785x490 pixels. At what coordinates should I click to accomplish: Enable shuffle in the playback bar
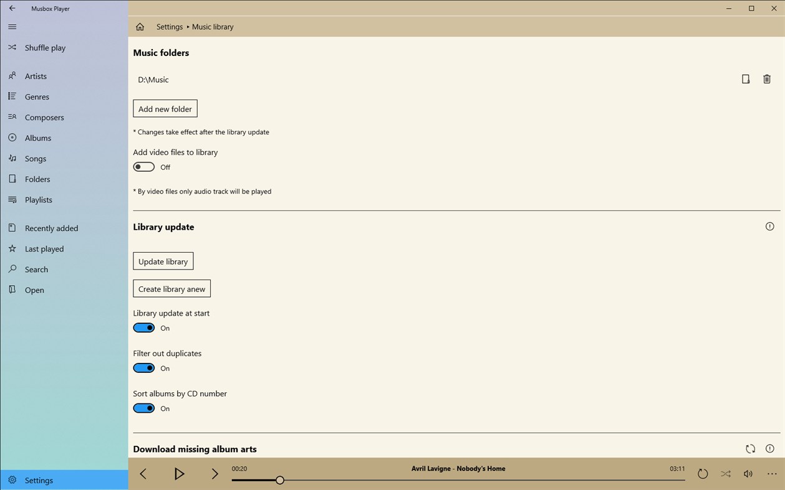point(725,474)
